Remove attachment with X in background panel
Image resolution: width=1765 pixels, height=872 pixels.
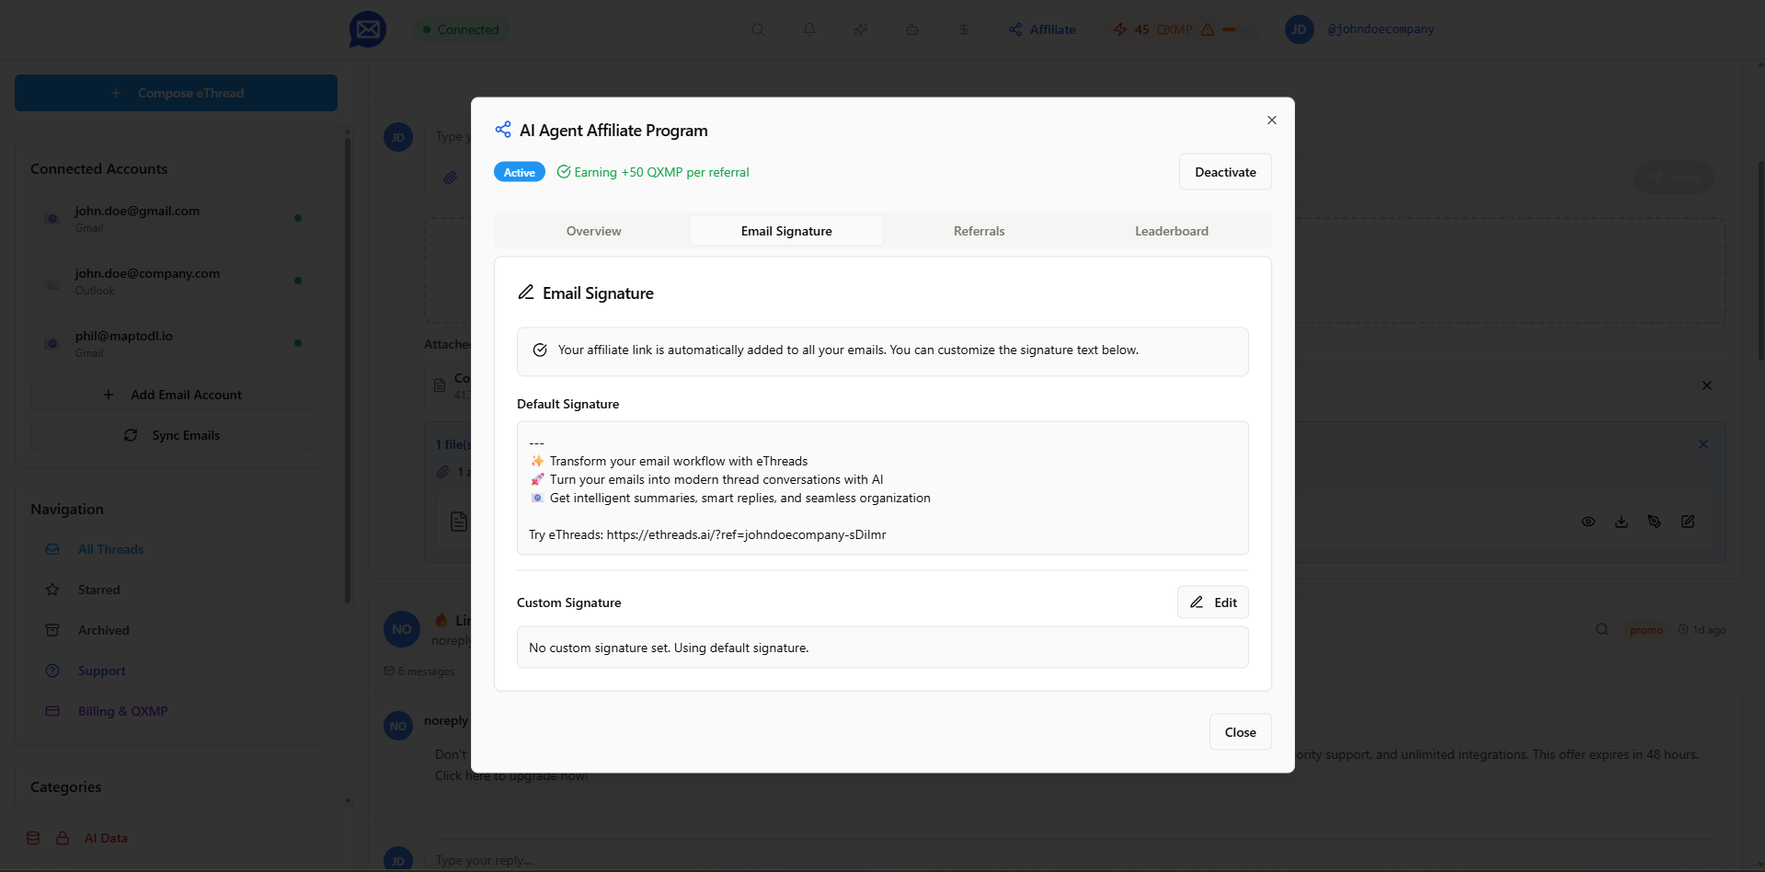(x=1707, y=385)
